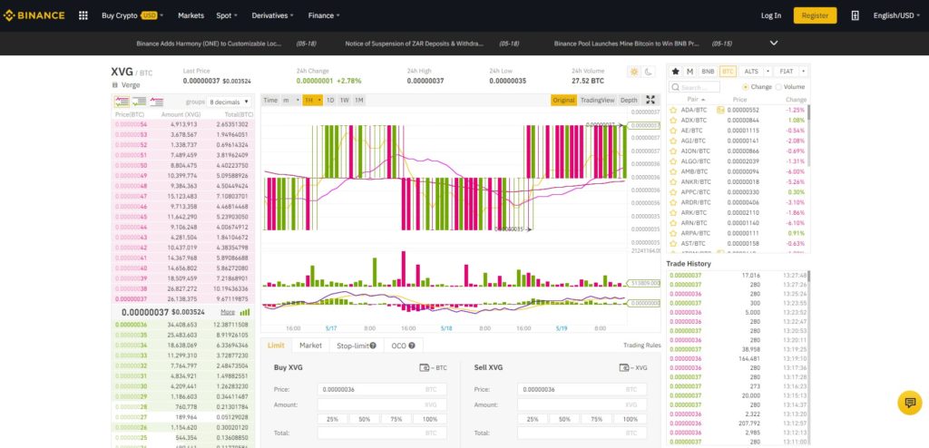Set buy amount to 100%
929x448 pixels.
tap(430, 419)
